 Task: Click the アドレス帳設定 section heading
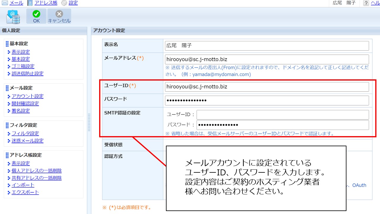(26, 155)
